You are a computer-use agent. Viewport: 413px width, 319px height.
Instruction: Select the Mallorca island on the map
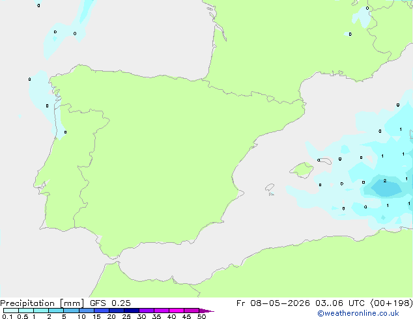tap(302, 169)
